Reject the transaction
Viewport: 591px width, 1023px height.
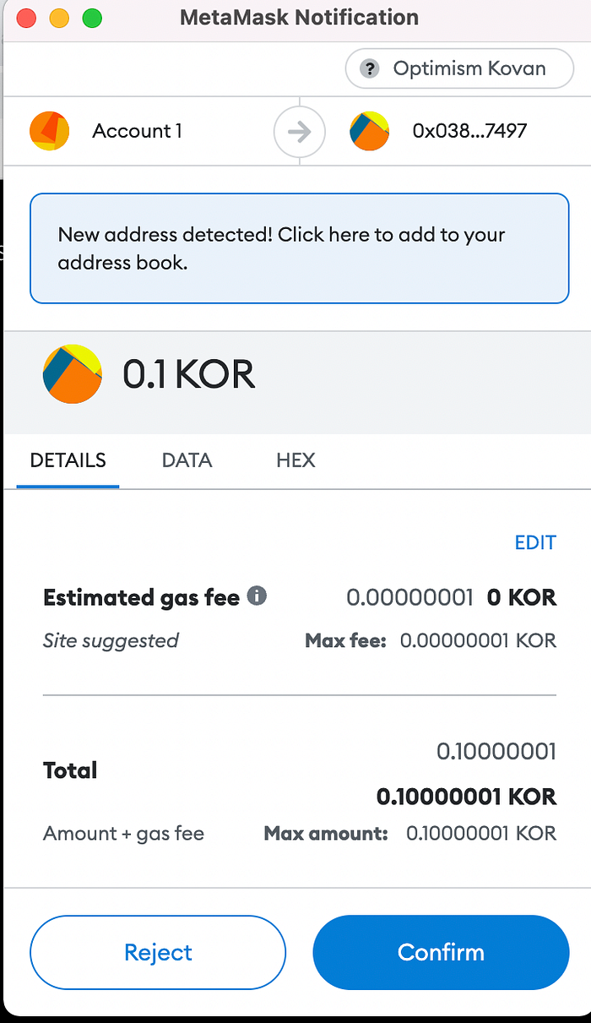coord(158,953)
